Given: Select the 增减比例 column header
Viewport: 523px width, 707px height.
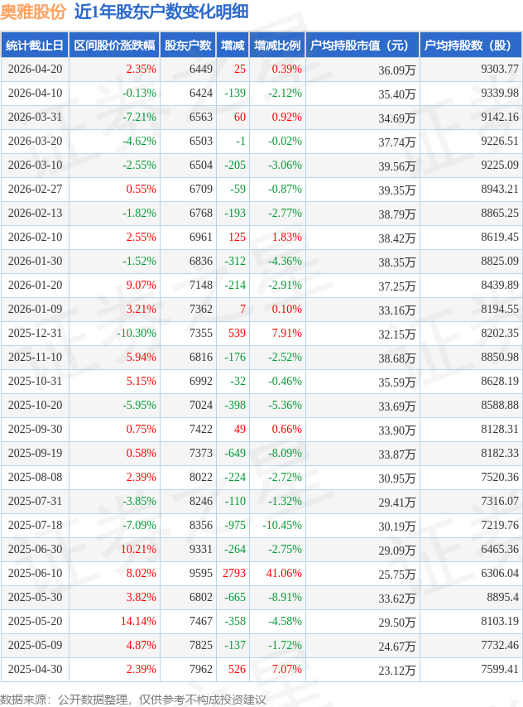Looking at the screenshot, I should (277, 46).
